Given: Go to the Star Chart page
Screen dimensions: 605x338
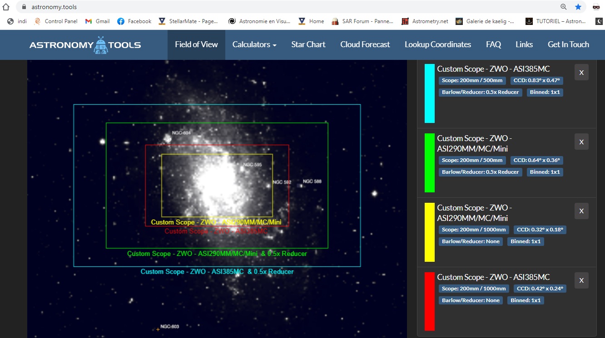Looking at the screenshot, I should pos(308,44).
